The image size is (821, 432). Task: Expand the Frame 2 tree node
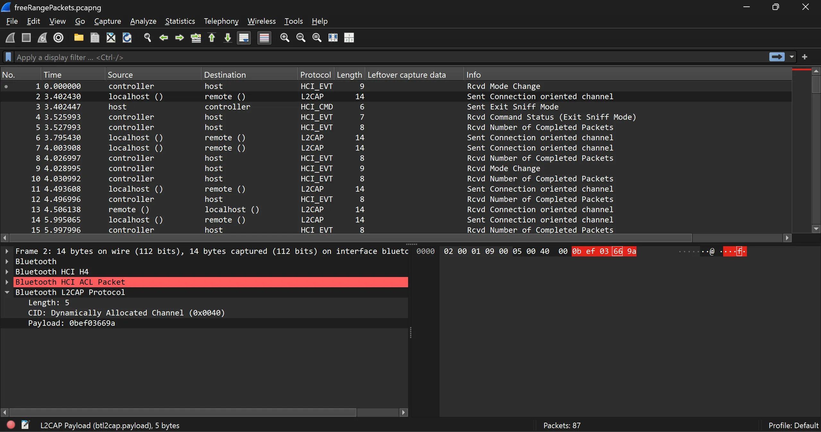(x=7, y=251)
